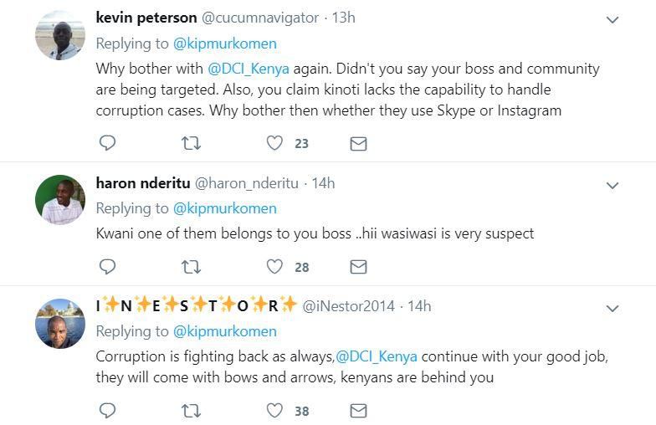Reply to kevin peterson's tweet
This screenshot has width=656, height=425.
pos(107,144)
